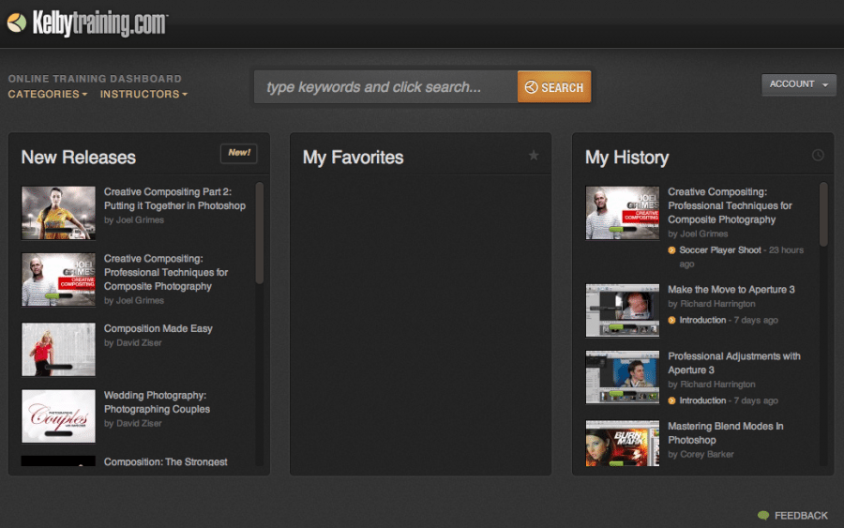The width and height of the screenshot is (844, 528).
Task: Click the My Favorites panel heading
Action: pyautogui.click(x=354, y=158)
